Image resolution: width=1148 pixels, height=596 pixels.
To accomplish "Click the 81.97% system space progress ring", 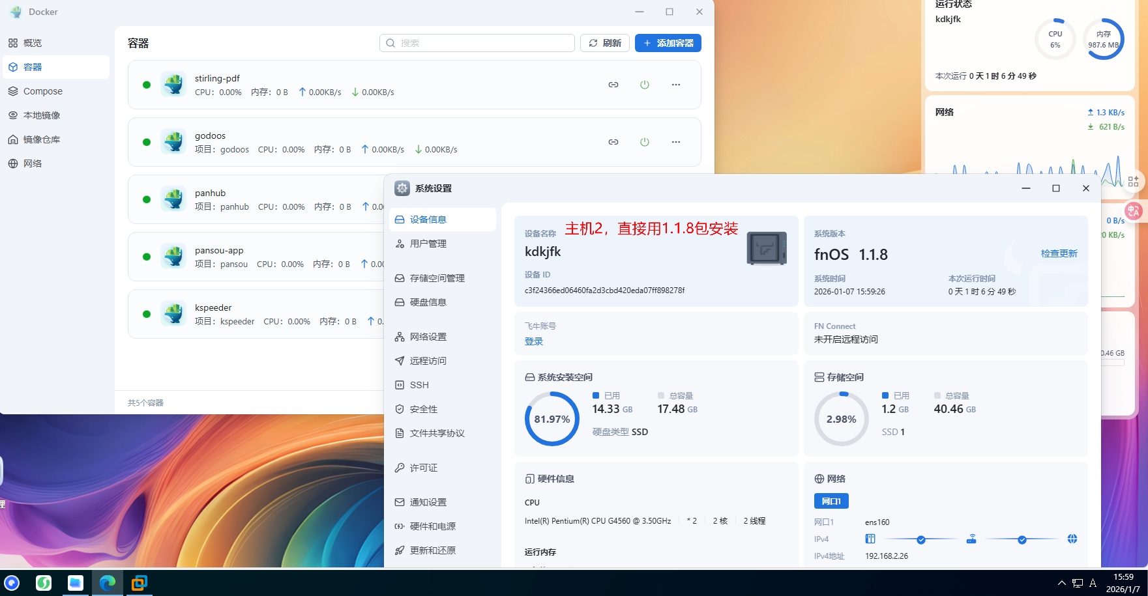I will coord(552,418).
